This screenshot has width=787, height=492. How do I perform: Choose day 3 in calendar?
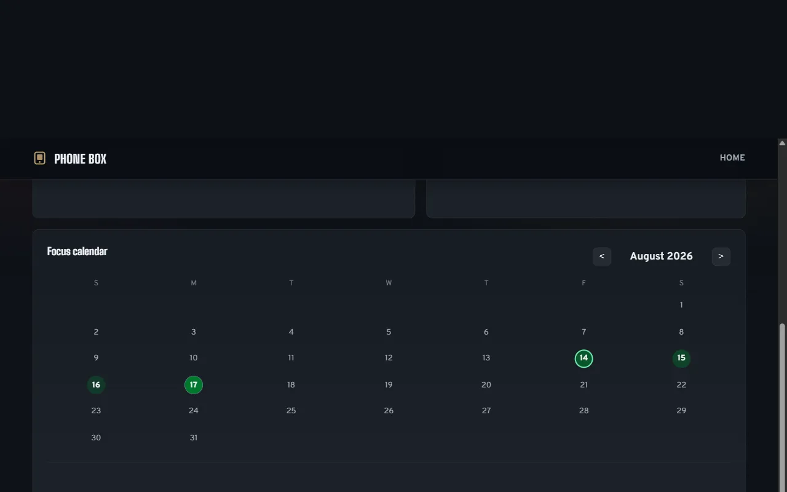click(194, 332)
